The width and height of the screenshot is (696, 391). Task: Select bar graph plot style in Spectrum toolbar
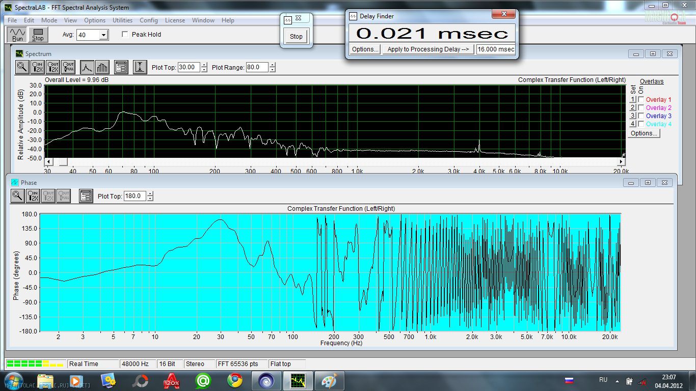click(x=102, y=67)
